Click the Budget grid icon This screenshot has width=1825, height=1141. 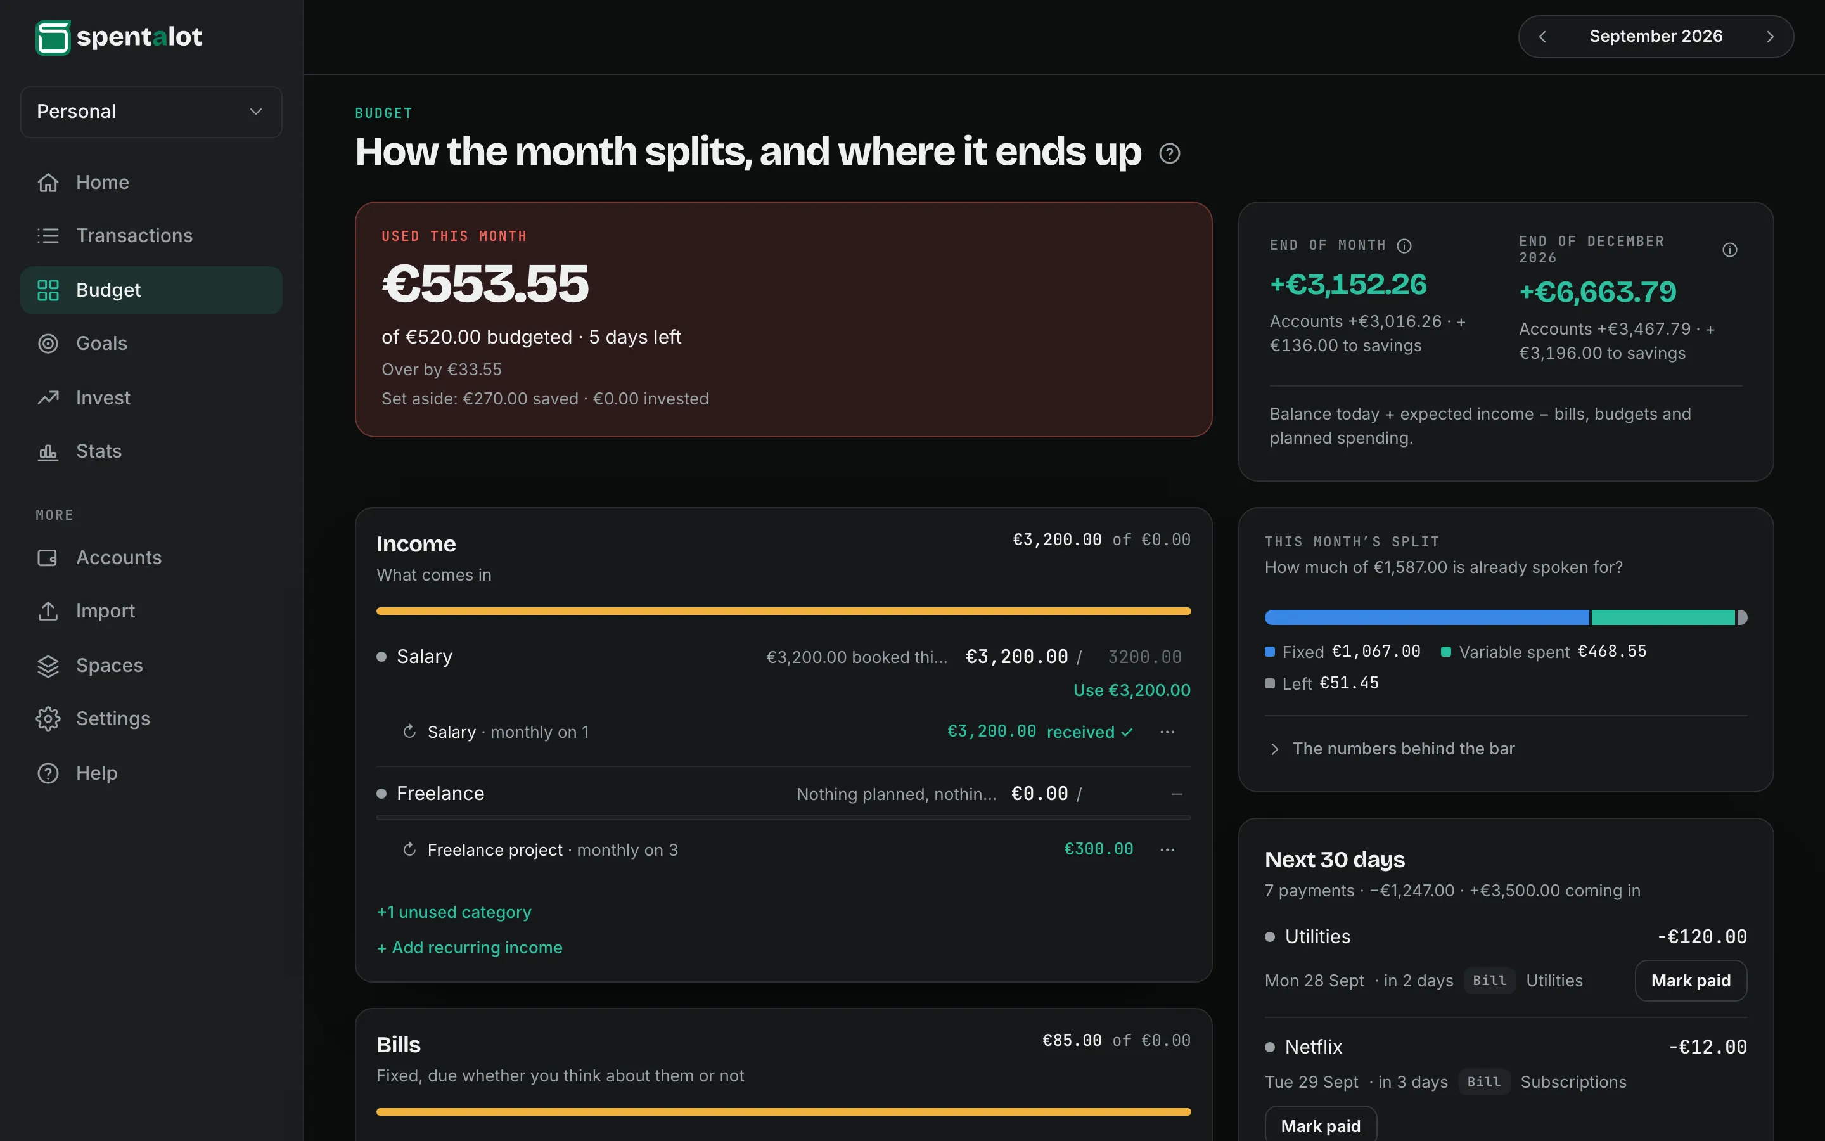[48, 290]
